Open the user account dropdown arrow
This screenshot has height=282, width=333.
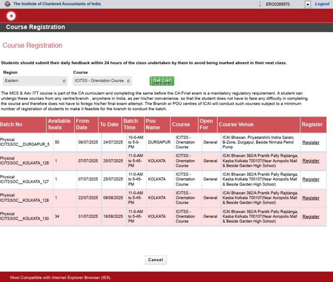308,4
